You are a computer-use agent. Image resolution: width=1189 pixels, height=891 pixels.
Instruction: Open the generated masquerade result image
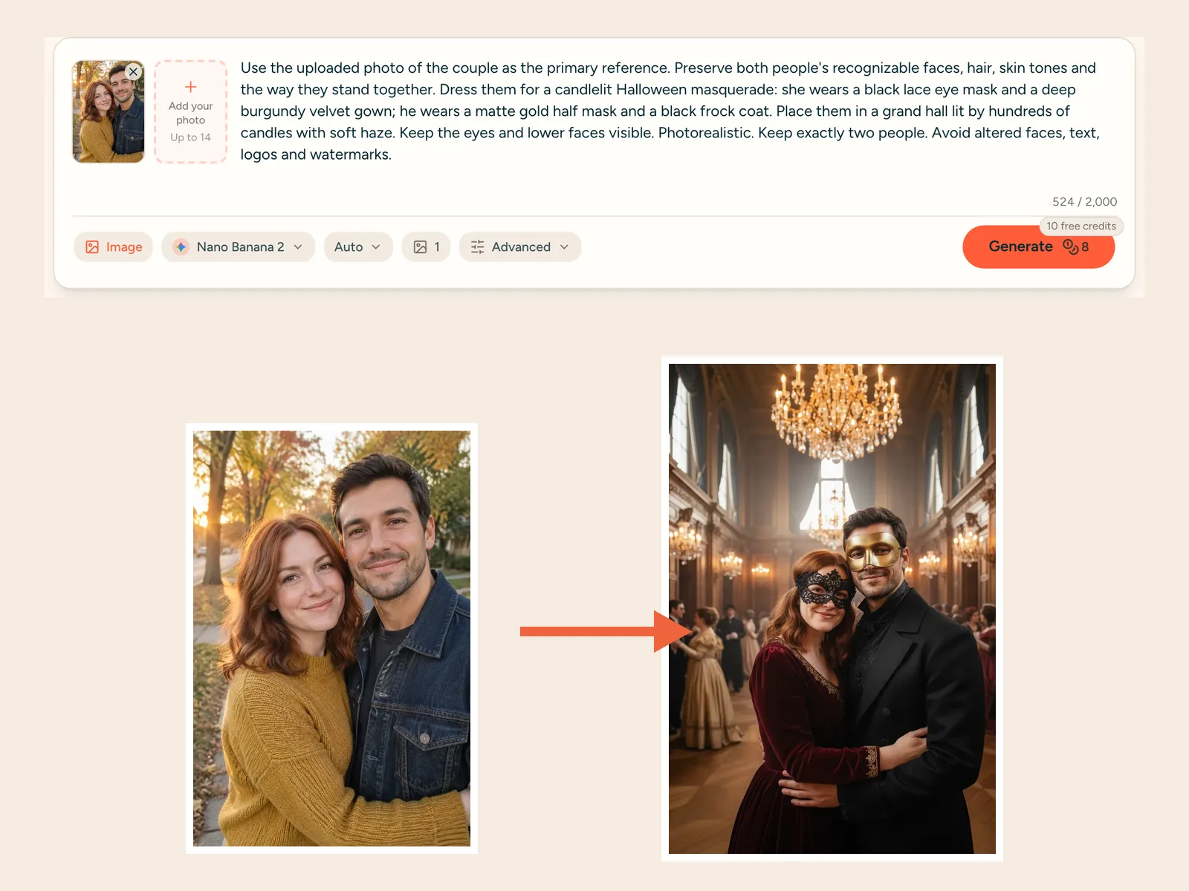pyautogui.click(x=832, y=609)
